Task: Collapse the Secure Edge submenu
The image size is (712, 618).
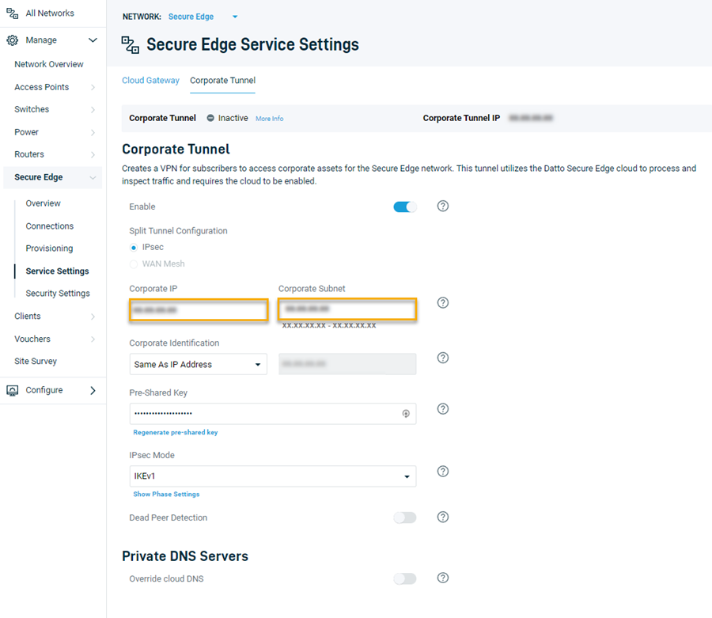Action: (x=93, y=177)
